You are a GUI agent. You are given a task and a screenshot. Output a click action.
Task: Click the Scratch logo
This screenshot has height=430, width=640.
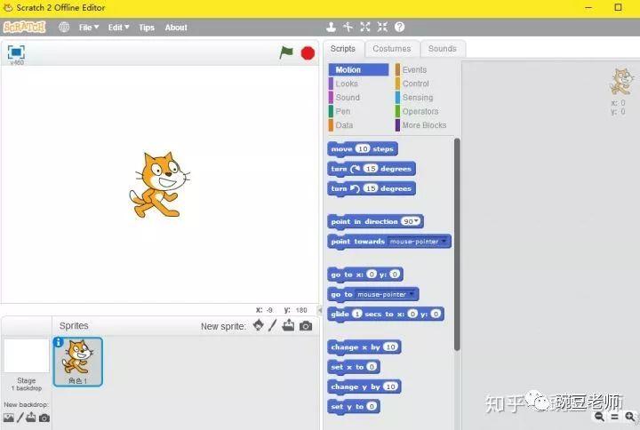[x=25, y=28]
